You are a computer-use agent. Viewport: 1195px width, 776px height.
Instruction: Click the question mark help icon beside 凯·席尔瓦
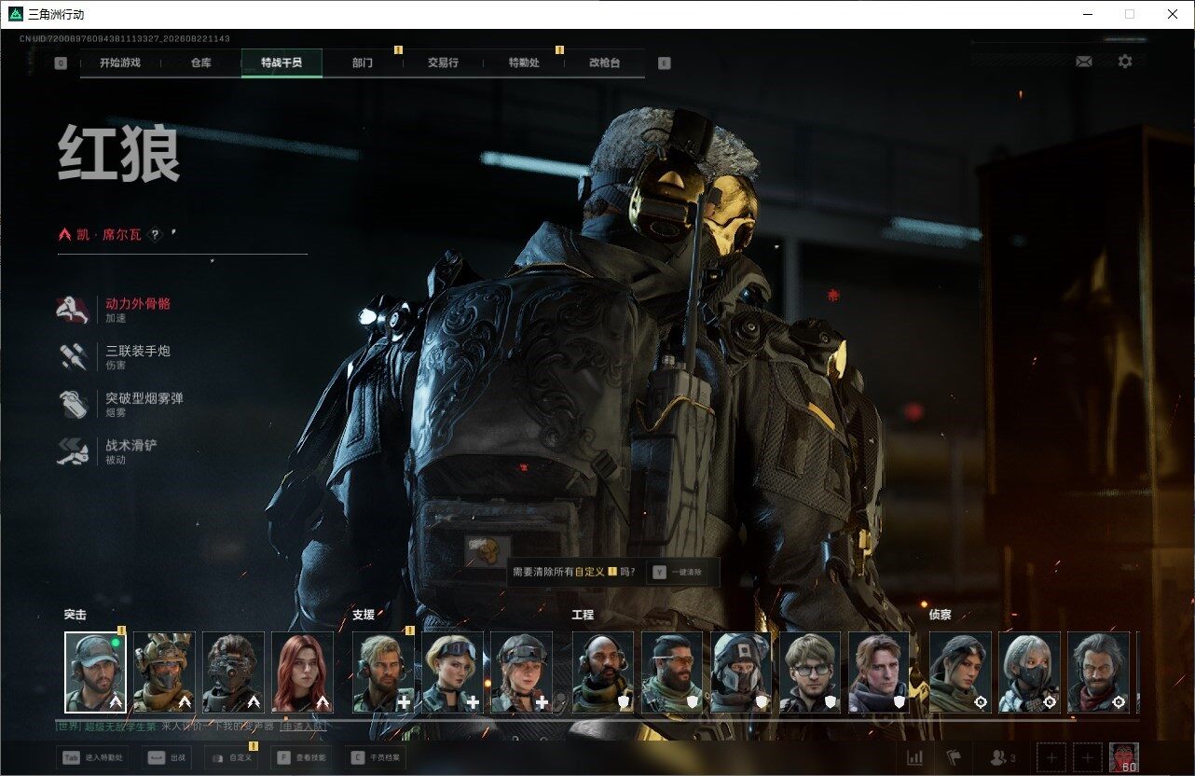[x=156, y=235]
